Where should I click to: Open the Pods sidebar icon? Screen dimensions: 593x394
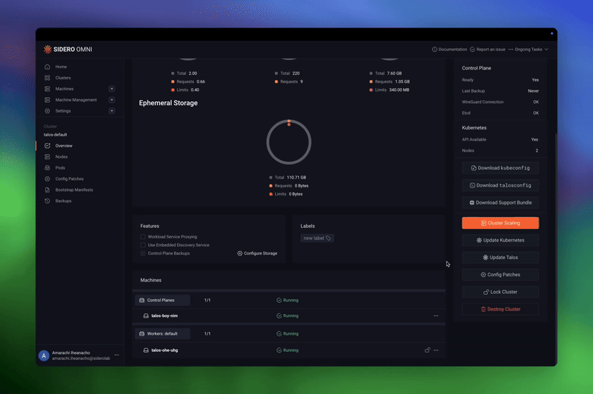click(x=47, y=168)
